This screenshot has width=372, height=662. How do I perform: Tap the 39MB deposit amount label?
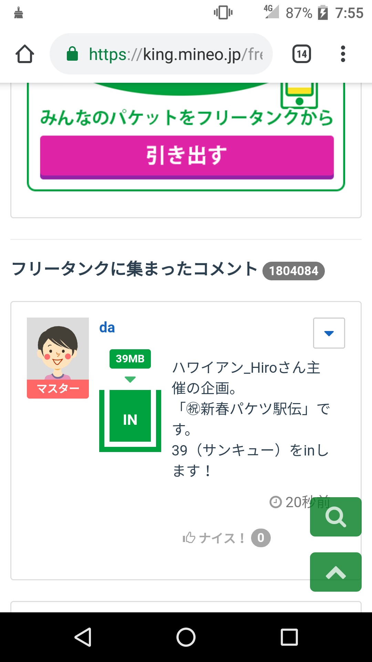(x=130, y=359)
